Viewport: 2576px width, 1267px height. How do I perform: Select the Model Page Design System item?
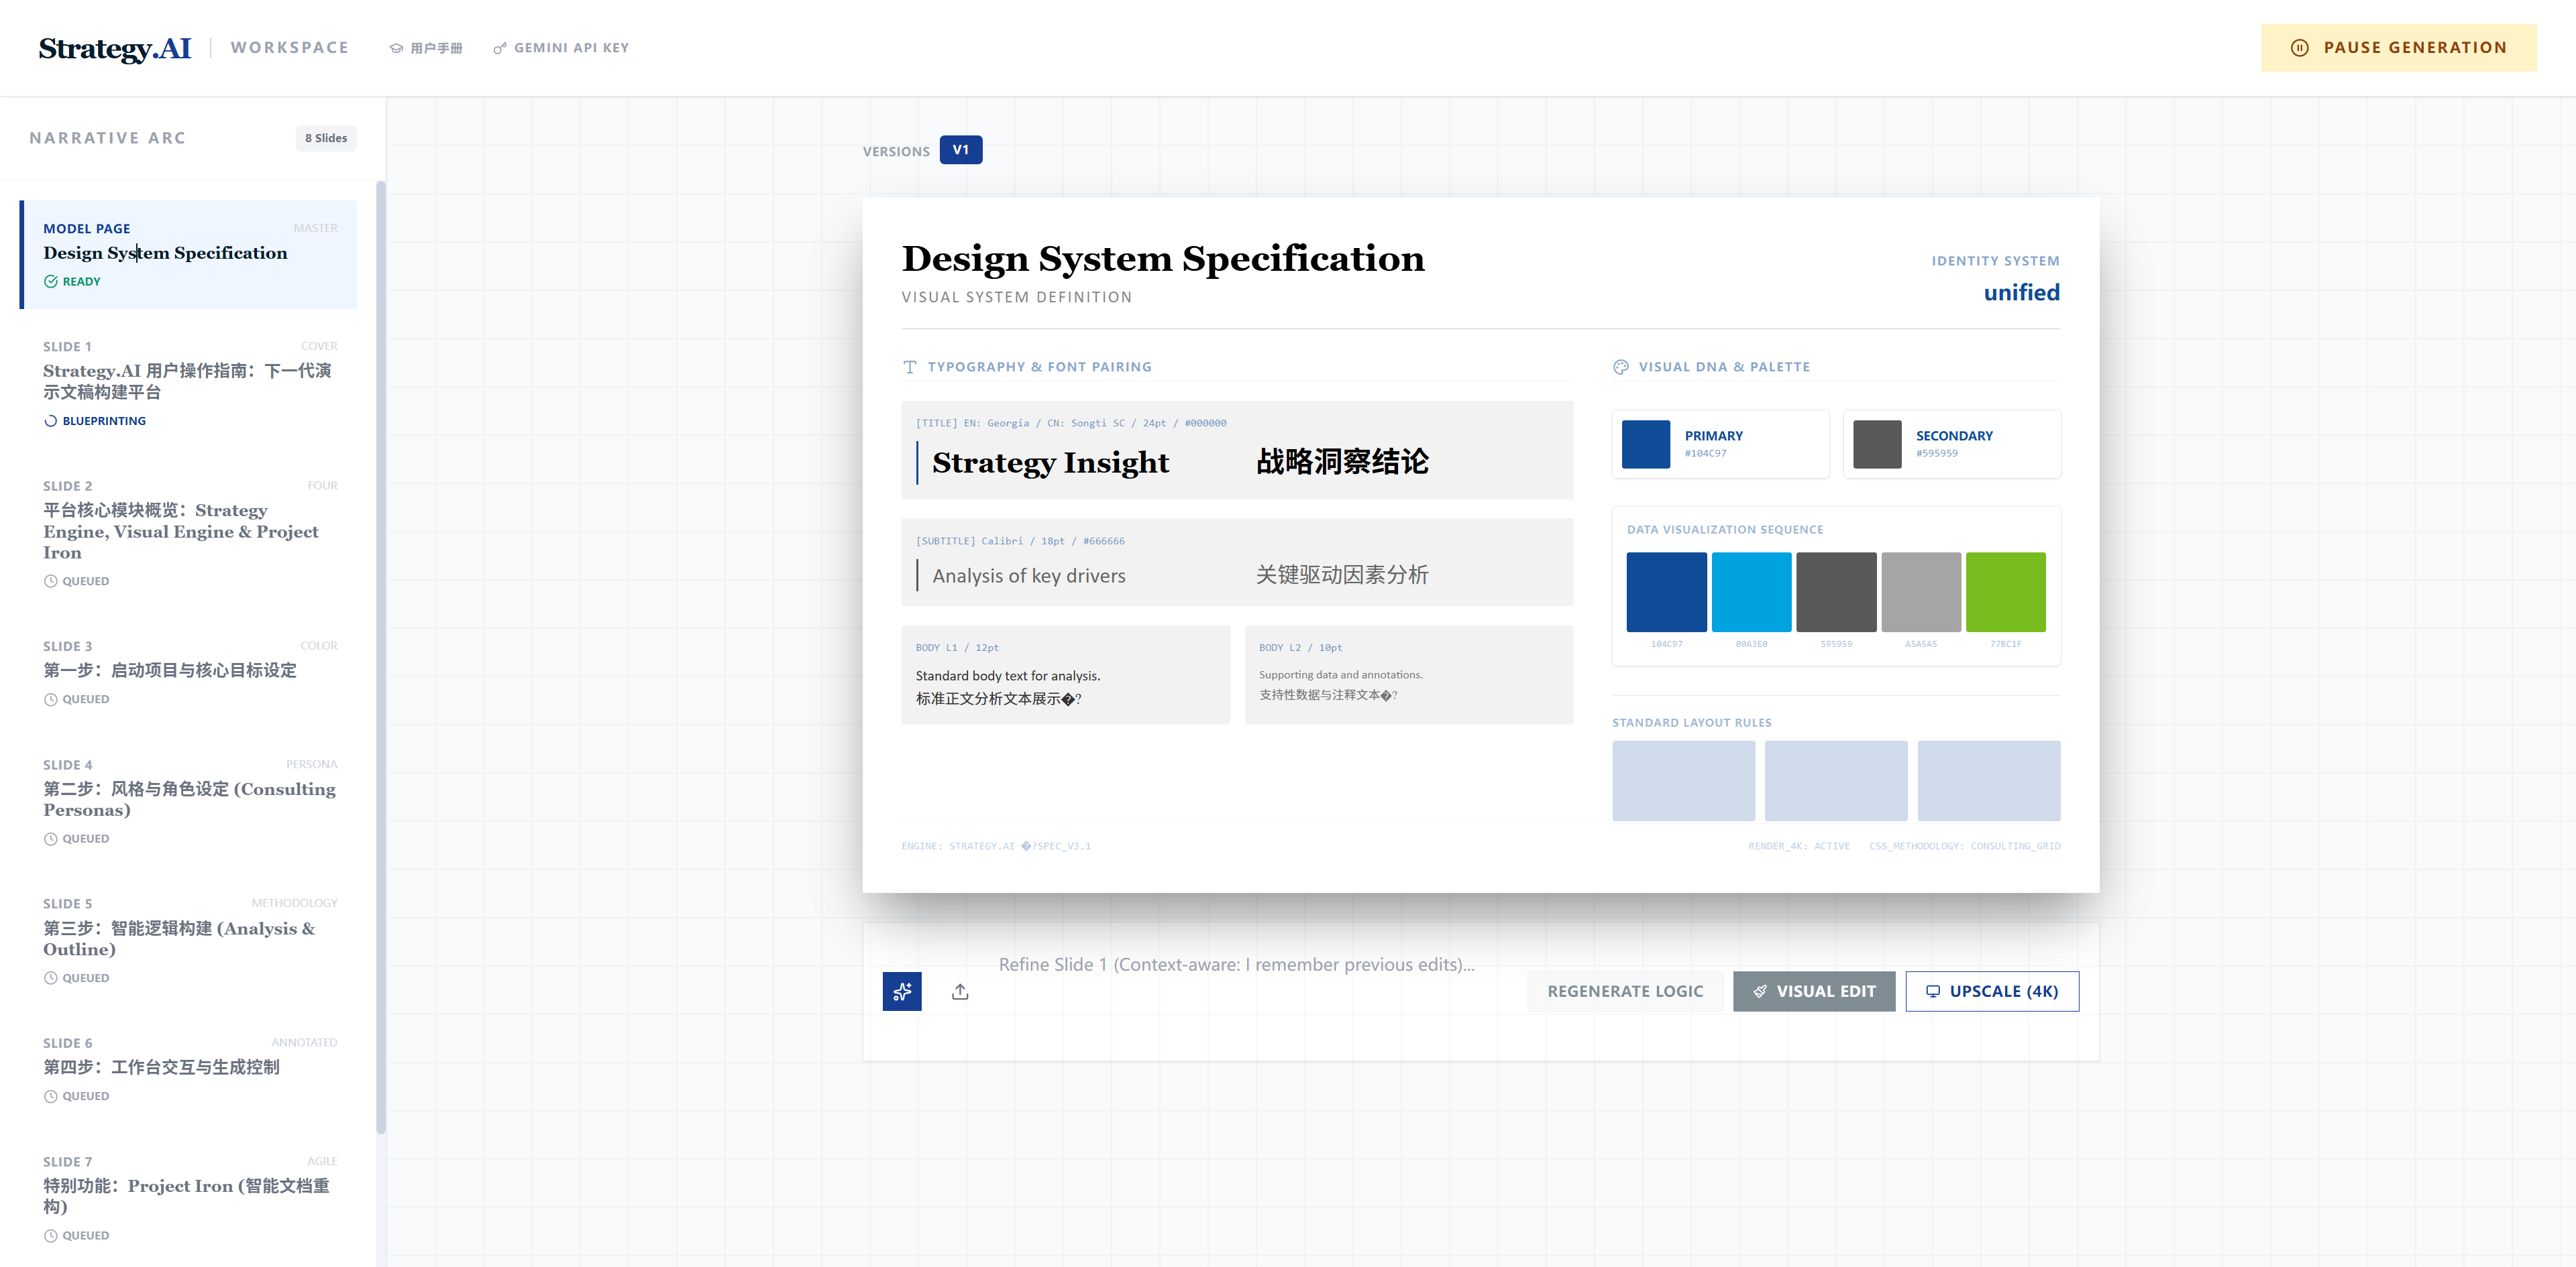(x=189, y=254)
